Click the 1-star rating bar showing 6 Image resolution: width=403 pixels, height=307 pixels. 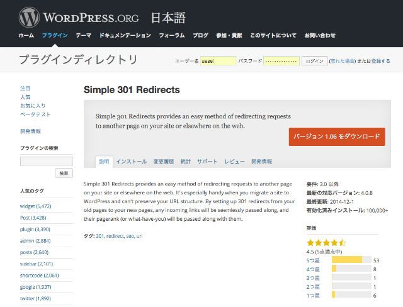[351, 294]
